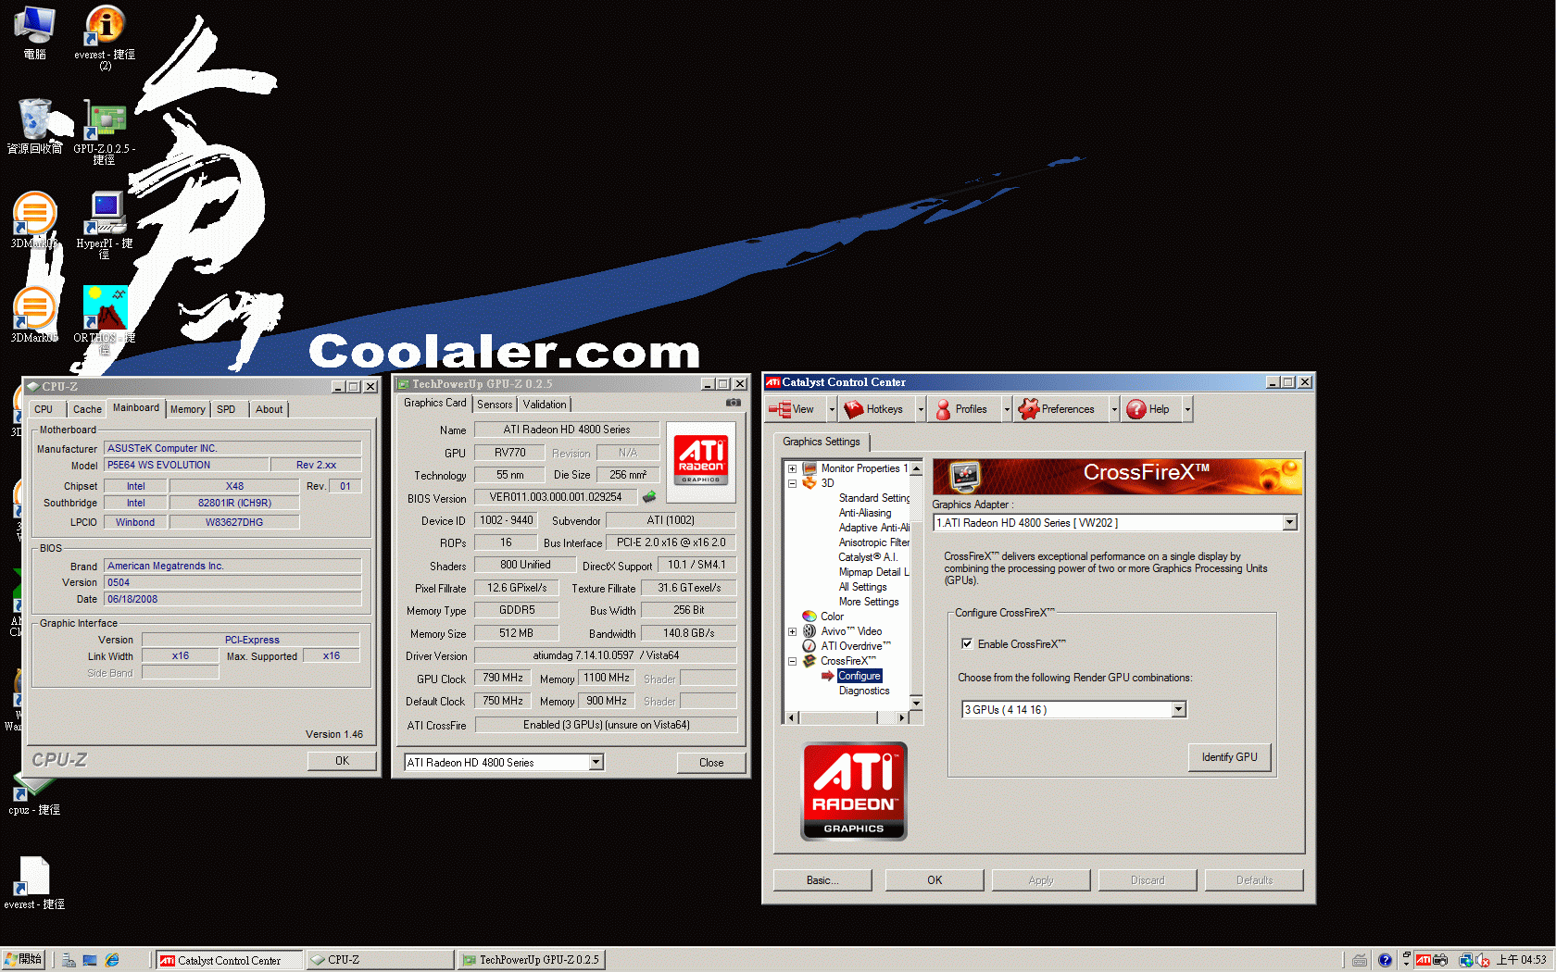Screen dimensions: 1556x972
Task: Select ATI Overdrive in the tree
Action: coord(855,646)
